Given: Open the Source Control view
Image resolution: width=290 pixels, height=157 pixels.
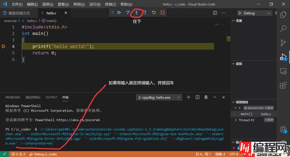Looking at the screenshot, I should click(x=283, y=43).
